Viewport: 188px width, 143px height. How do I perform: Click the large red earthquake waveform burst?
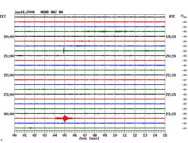[x=65, y=118]
